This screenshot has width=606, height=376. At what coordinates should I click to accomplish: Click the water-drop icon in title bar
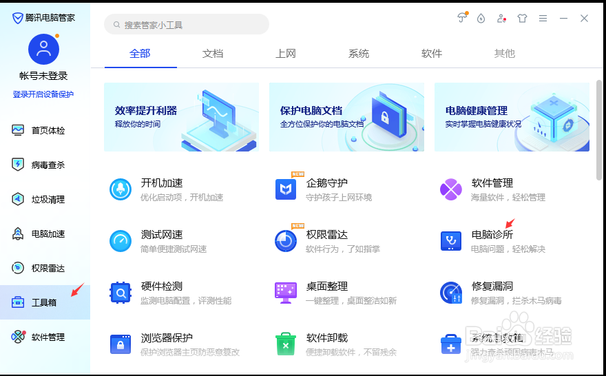[481, 18]
